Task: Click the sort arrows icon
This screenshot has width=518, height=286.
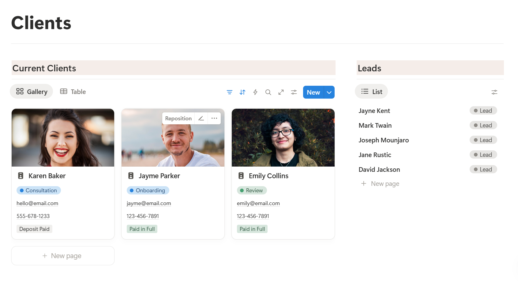Action: click(242, 92)
